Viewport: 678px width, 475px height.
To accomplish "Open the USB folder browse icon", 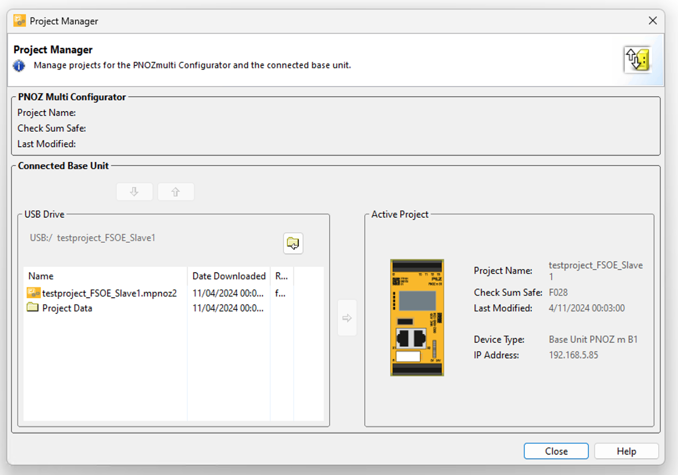I will [x=293, y=243].
